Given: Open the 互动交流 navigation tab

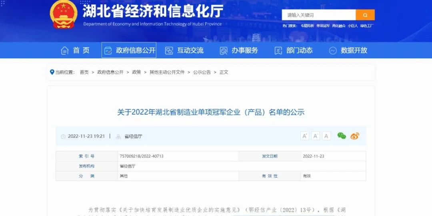Looking at the screenshot, I should [184, 50].
